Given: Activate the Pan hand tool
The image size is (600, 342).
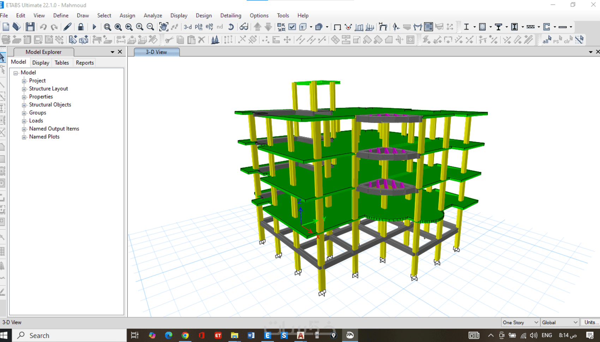Looking at the screenshot, I should pyautogui.click(x=163, y=27).
